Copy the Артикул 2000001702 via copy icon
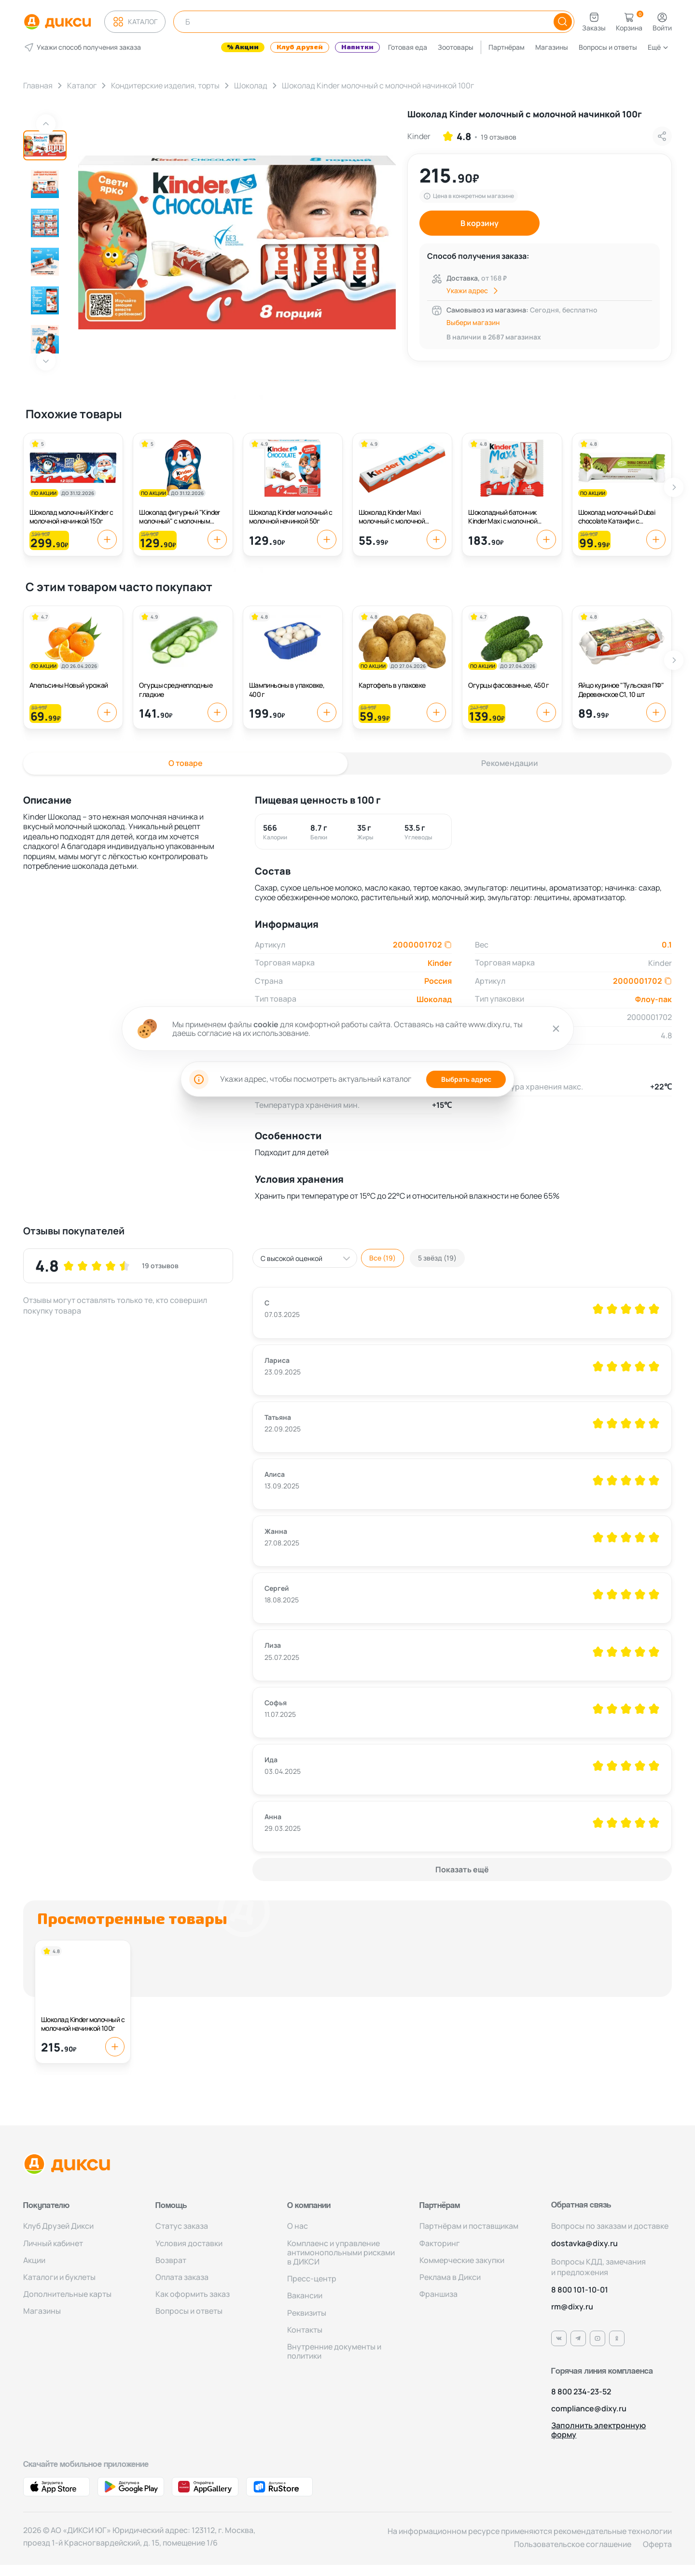This screenshot has width=695, height=2576. 448,944
